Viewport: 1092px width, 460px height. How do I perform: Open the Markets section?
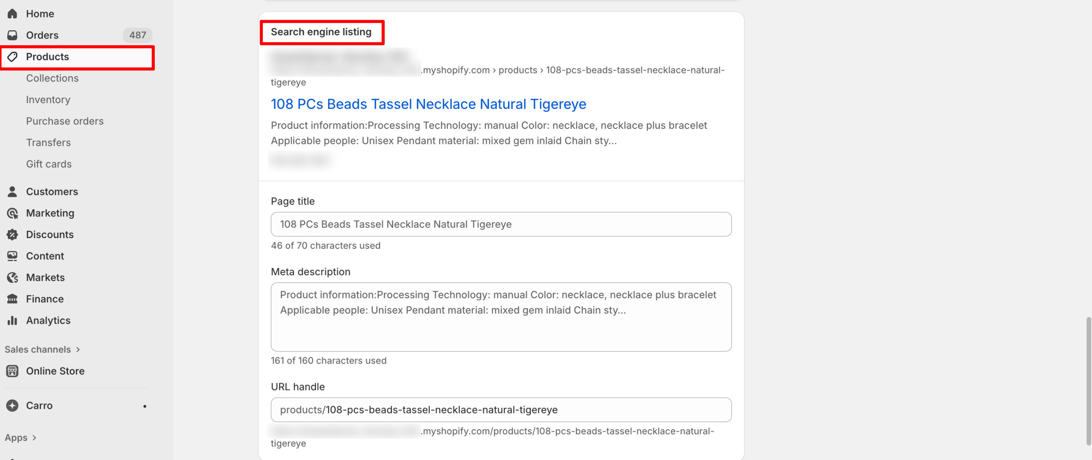[45, 277]
